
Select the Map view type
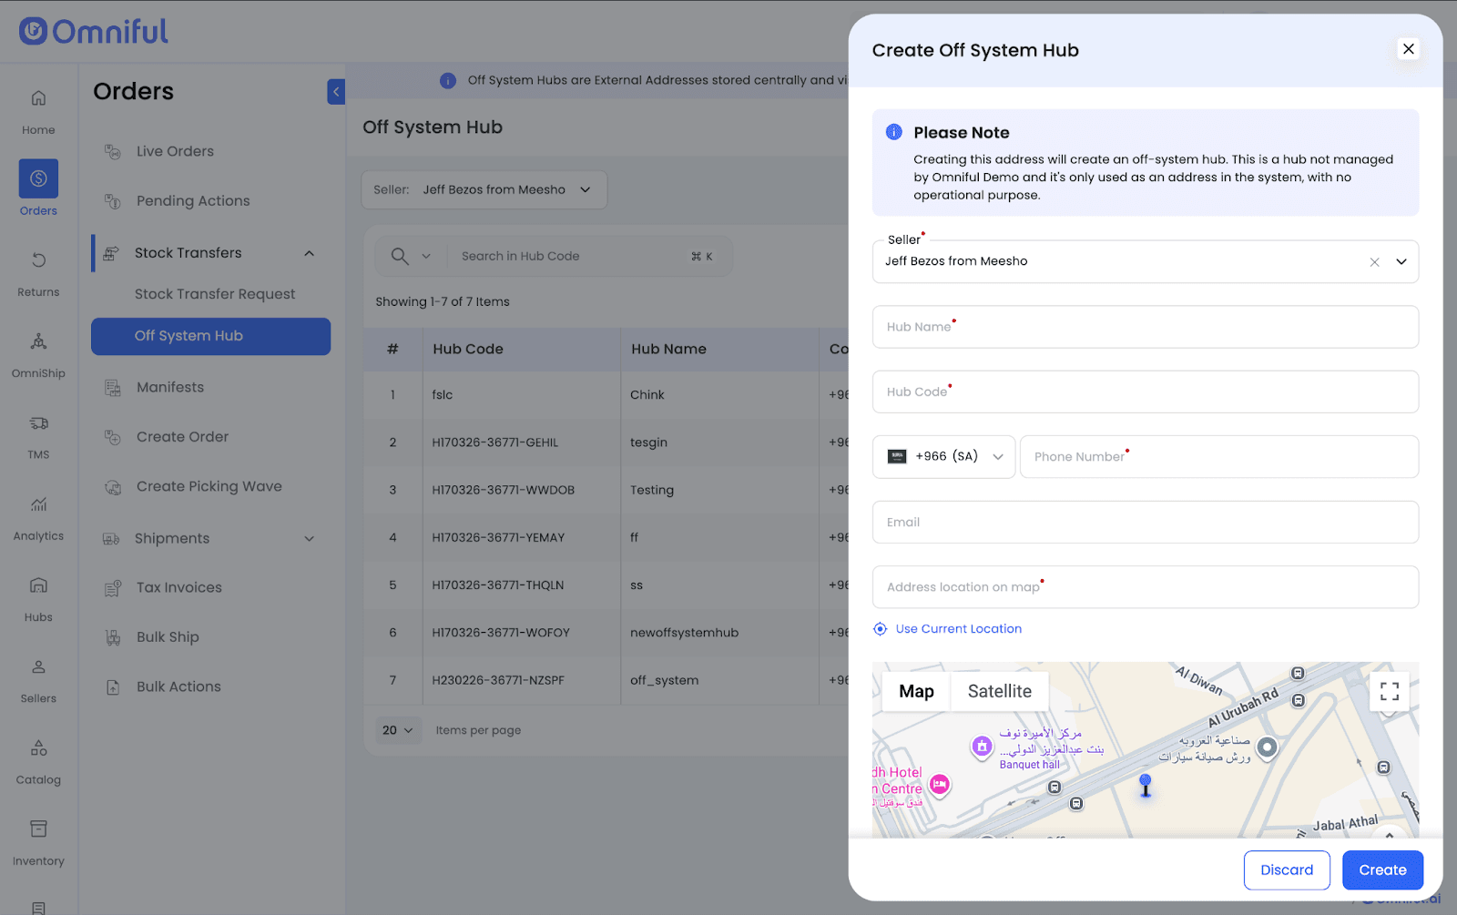(x=916, y=692)
